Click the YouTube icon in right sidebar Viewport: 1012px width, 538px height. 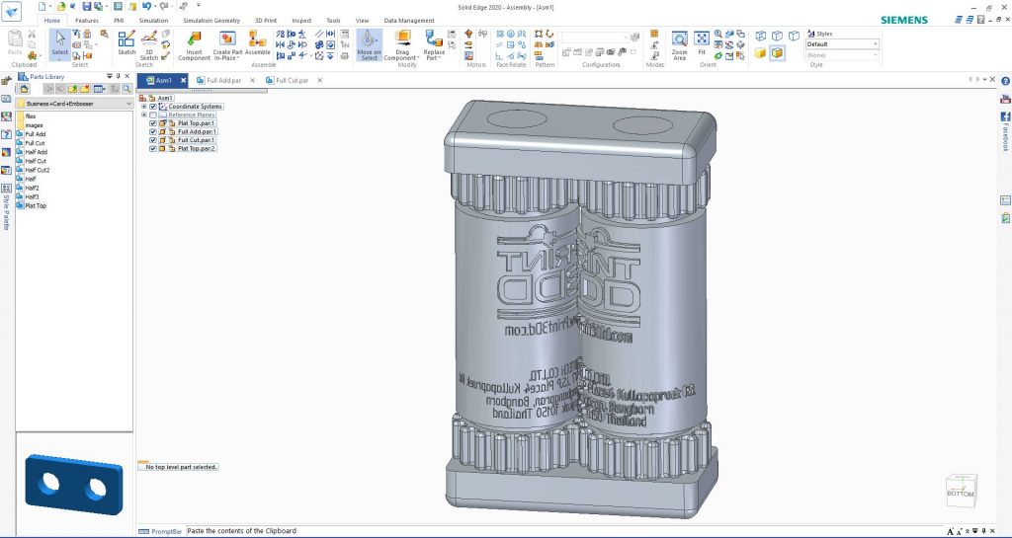tap(1005, 99)
